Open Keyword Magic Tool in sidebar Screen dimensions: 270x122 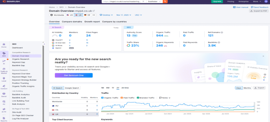22,77
